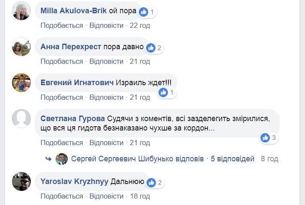Screen dimensions: 305x205
Task: Like Milla Akulova-Brik's comment with Подобається
Action: pos(62,26)
